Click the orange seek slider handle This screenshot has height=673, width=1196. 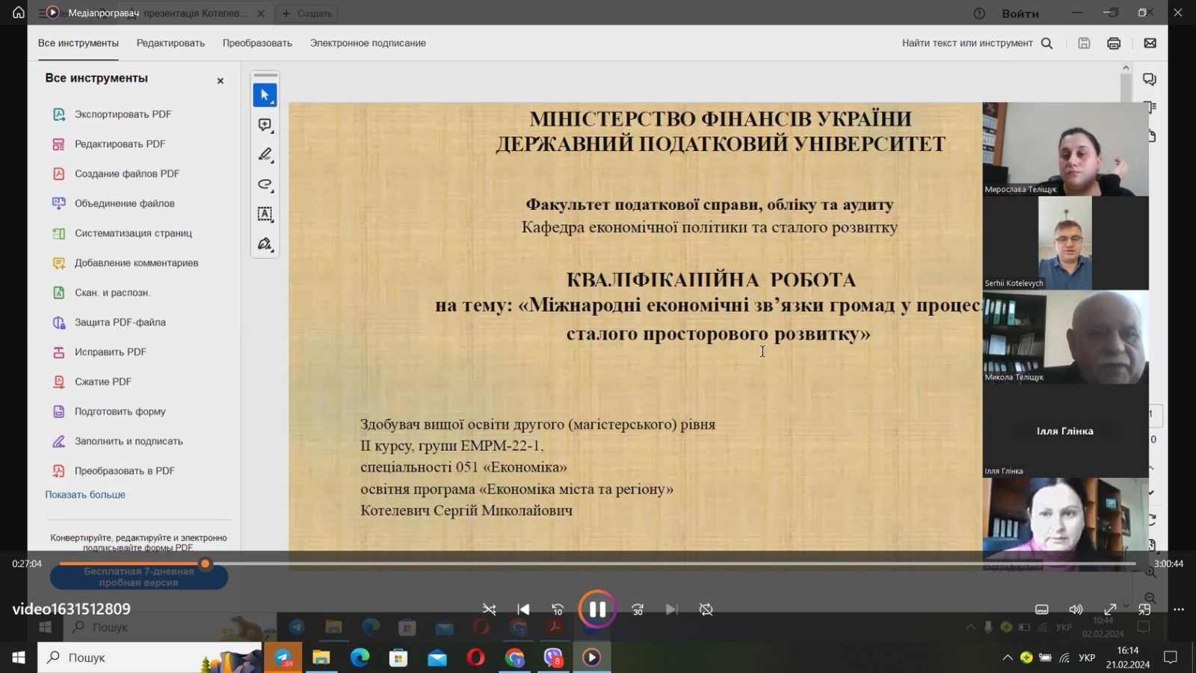tap(205, 564)
